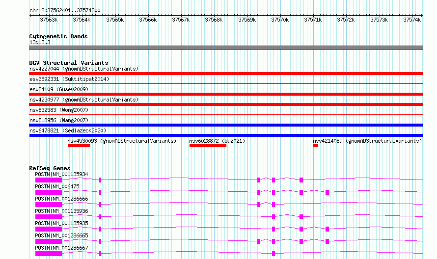Select the large magenta exon of NM_001286666
Viewport: 437px width, 259px height.
point(49,205)
